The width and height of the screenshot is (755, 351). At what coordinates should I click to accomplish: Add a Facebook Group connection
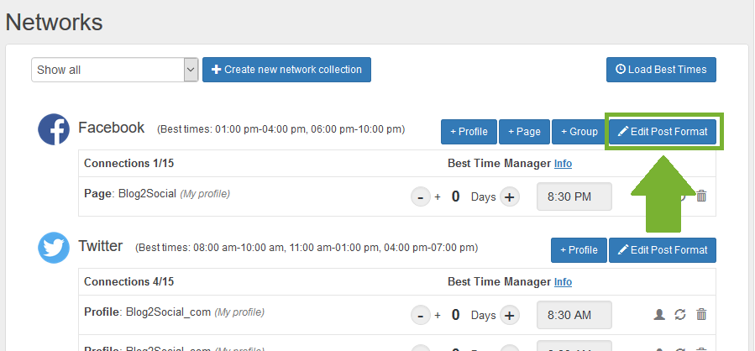(579, 132)
